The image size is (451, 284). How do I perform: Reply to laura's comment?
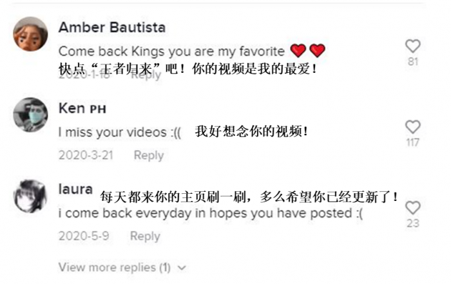tap(145, 236)
